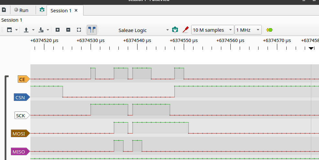Screen dimensions: 319x160
Task: Open the 10 M samples dropdown
Action: 213,30
